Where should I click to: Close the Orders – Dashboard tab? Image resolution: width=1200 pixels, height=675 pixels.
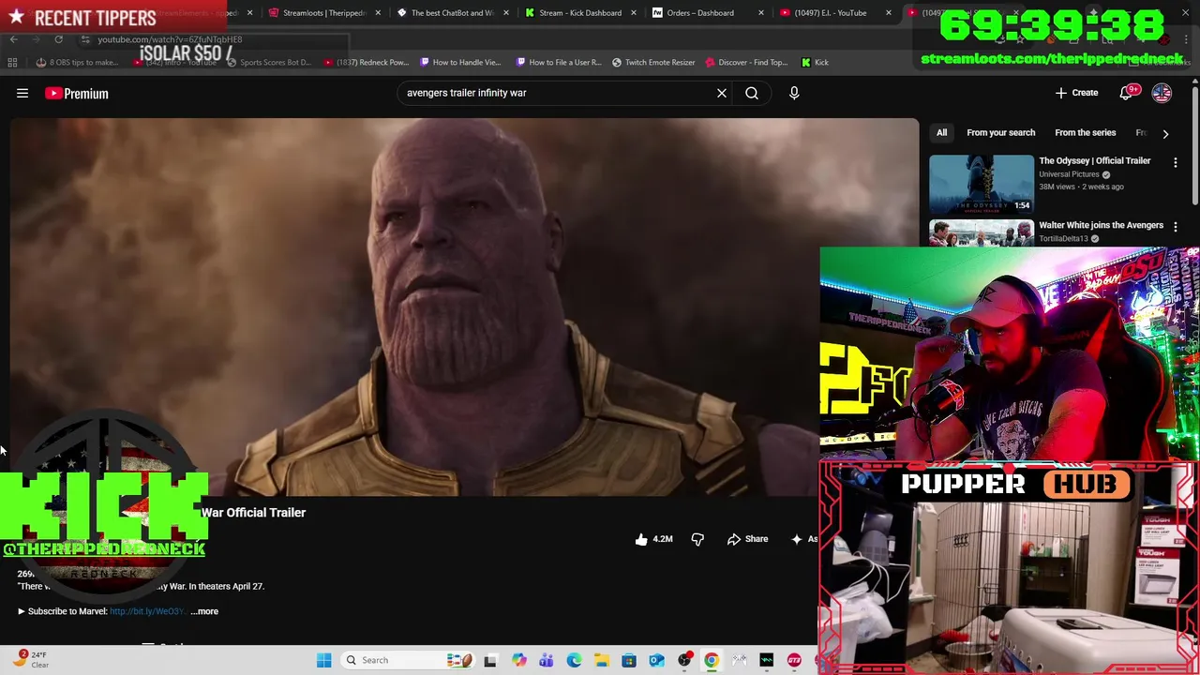760,13
